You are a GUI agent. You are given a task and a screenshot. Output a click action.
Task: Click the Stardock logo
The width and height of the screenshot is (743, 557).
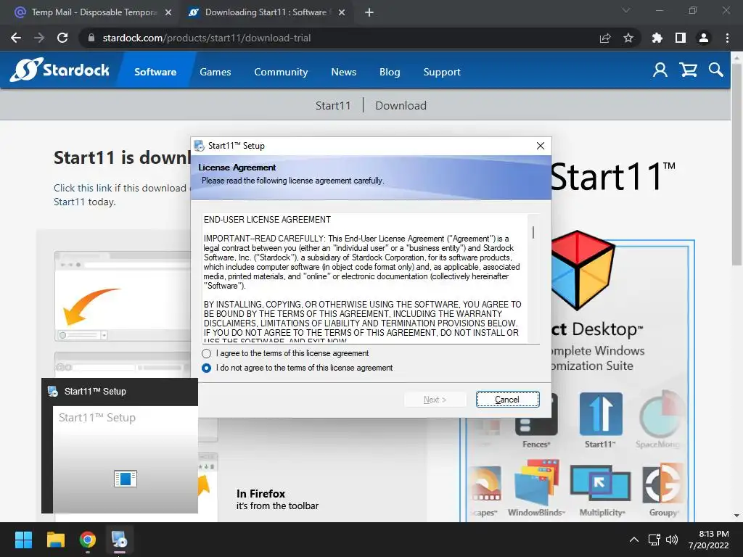pyautogui.click(x=59, y=70)
